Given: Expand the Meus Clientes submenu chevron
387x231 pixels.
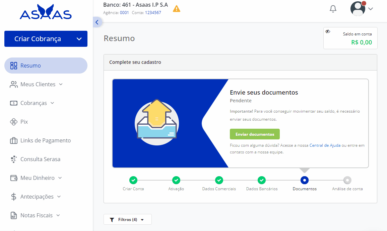Looking at the screenshot, I should point(61,84).
